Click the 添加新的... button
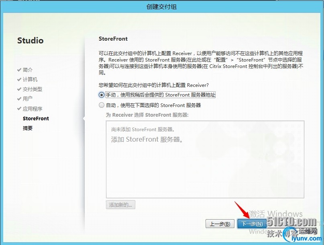 120,205
